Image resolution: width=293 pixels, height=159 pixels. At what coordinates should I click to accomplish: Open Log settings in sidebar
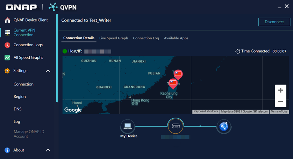(17, 121)
